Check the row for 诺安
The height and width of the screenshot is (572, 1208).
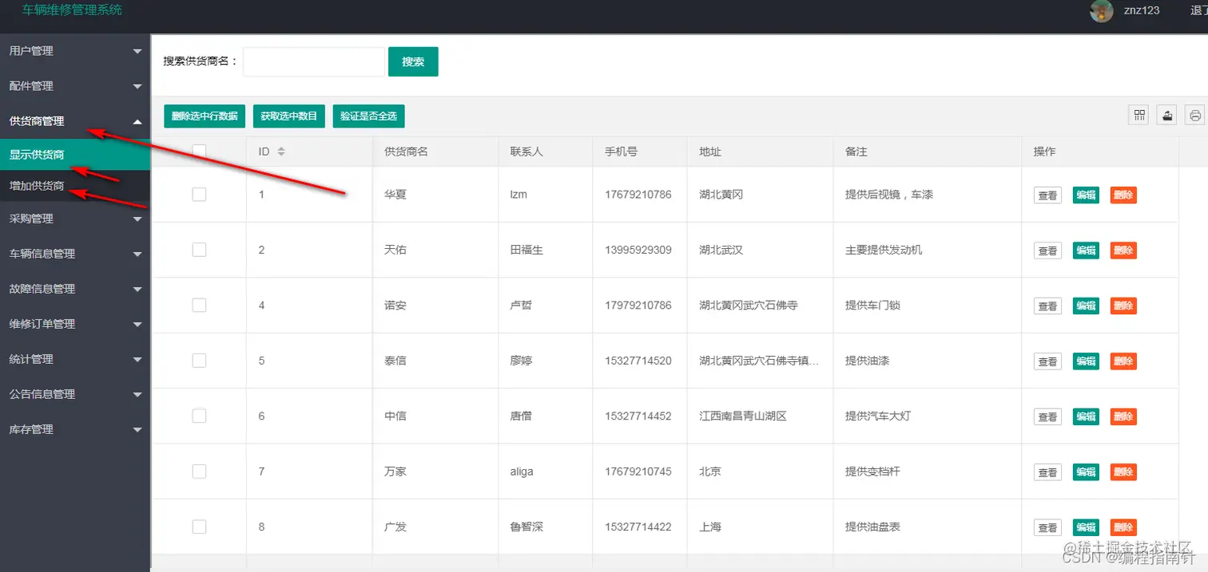199,305
